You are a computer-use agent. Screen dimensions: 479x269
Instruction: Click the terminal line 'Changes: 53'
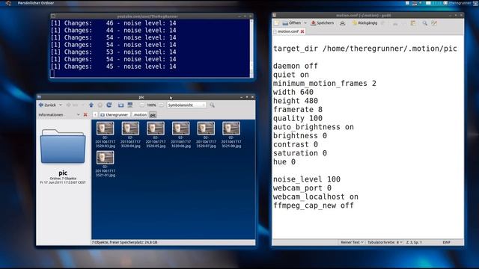[113, 52]
